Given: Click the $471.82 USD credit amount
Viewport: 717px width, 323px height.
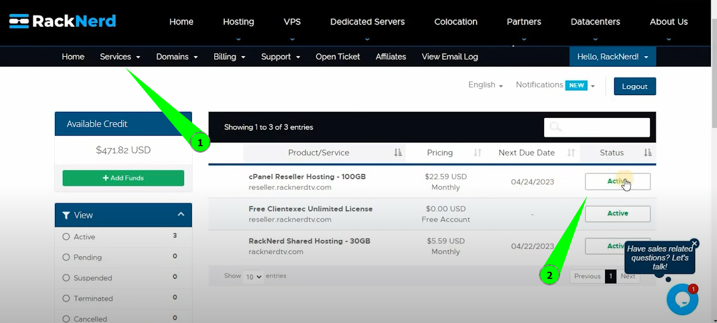Looking at the screenshot, I should pyautogui.click(x=123, y=150).
